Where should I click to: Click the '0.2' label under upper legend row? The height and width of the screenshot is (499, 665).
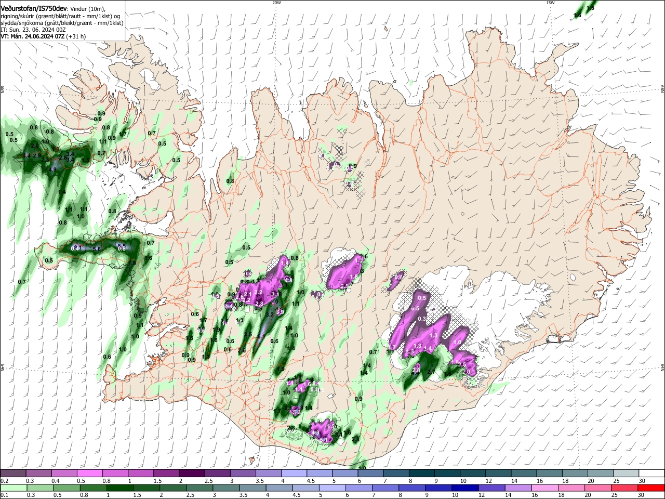(4, 481)
